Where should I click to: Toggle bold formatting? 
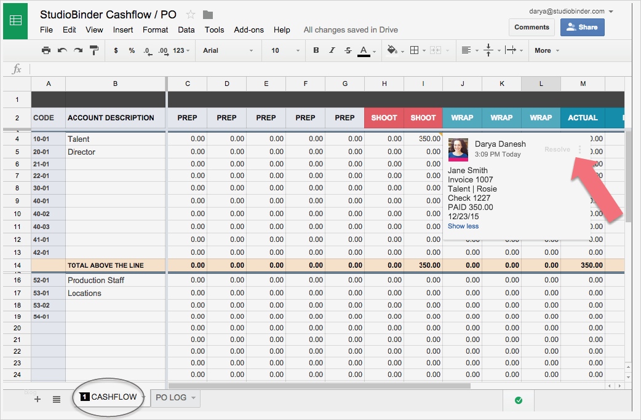tap(316, 50)
